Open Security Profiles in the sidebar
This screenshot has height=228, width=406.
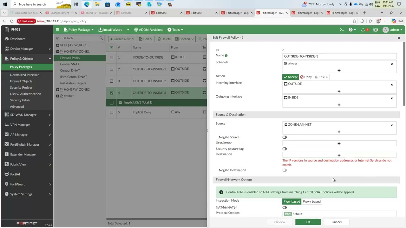(x=21, y=88)
